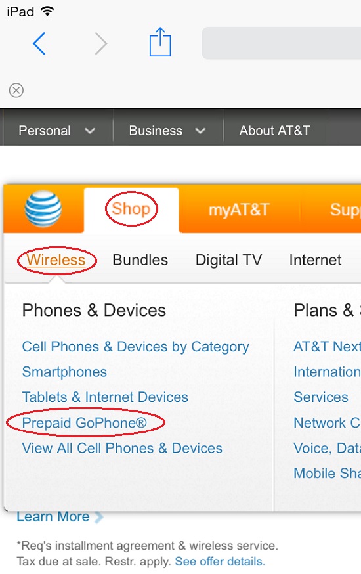Expand the Personal dropdown chevron
Viewport: 361px width, 574px height.
[x=90, y=131]
